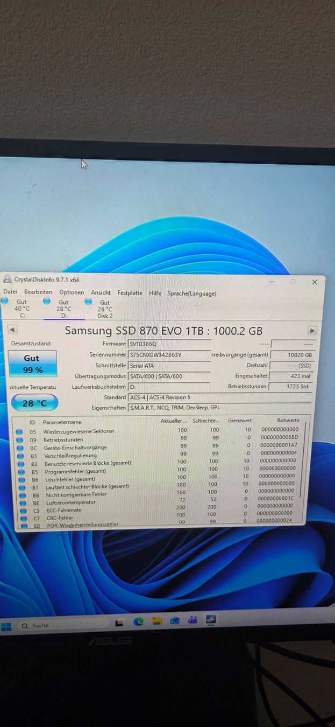The image size is (335, 727).
Task: Open Task View from the taskbar
Action: point(120,623)
